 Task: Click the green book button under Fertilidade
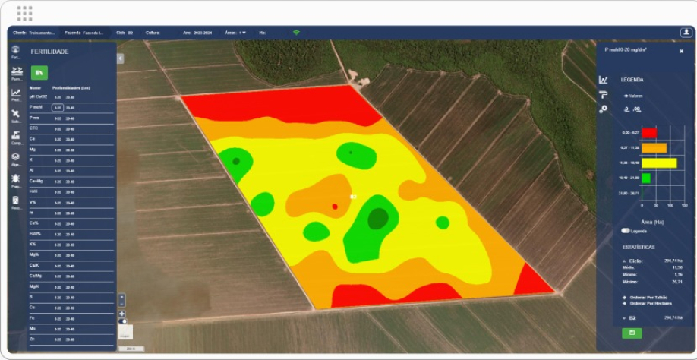click(x=39, y=72)
